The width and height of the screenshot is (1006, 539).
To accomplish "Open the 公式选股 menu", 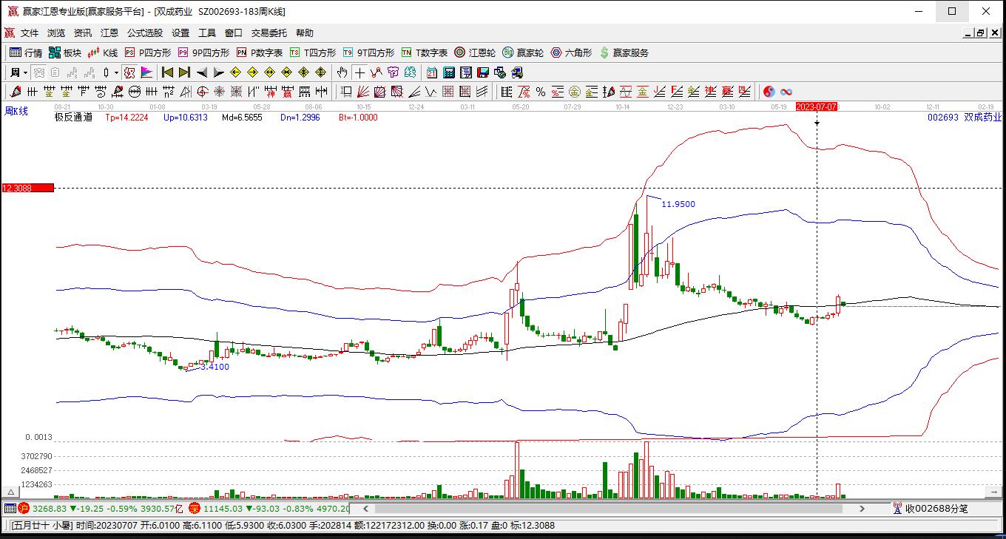I will [145, 33].
